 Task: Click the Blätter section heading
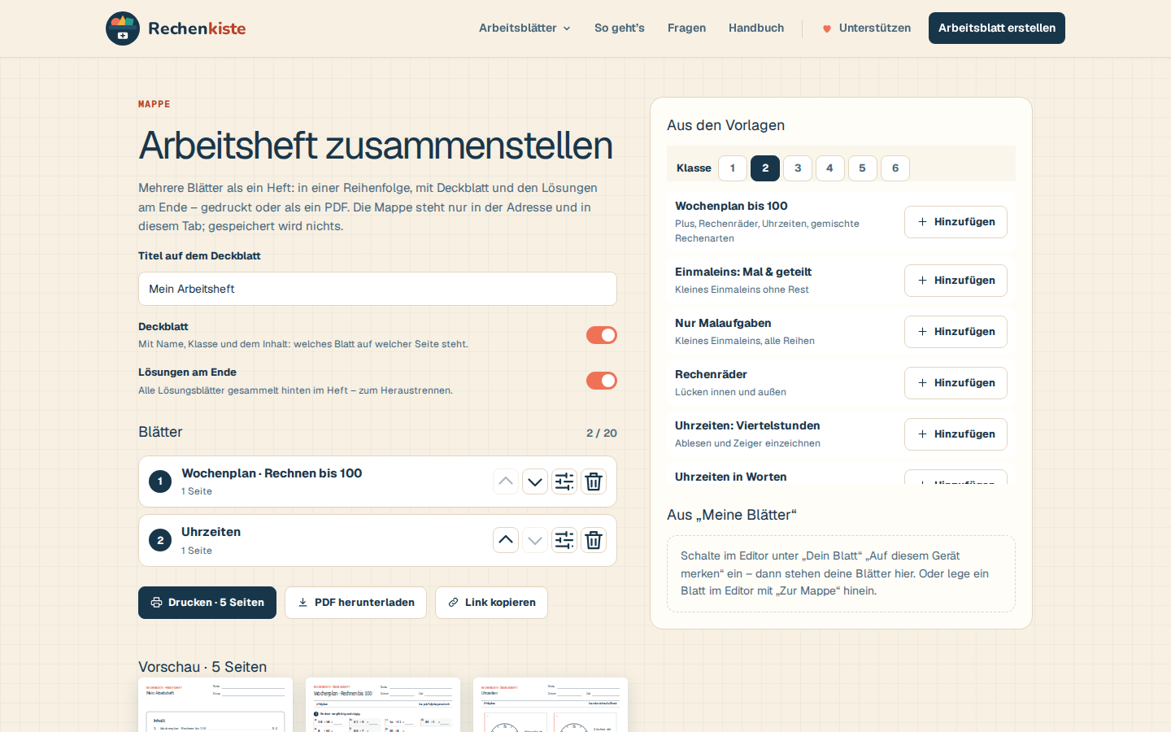click(160, 432)
